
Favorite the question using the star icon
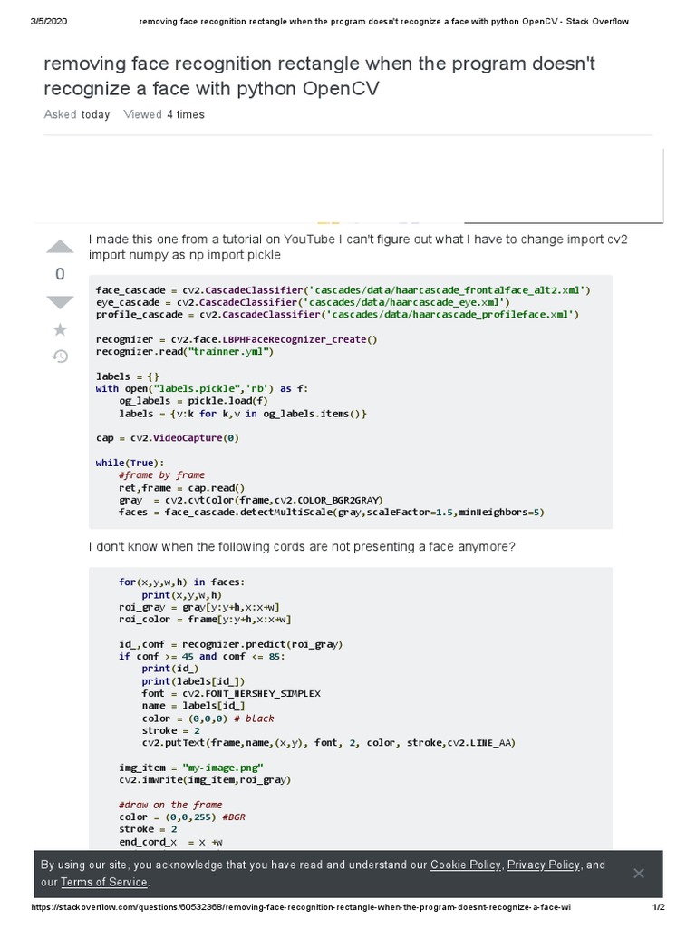click(60, 328)
